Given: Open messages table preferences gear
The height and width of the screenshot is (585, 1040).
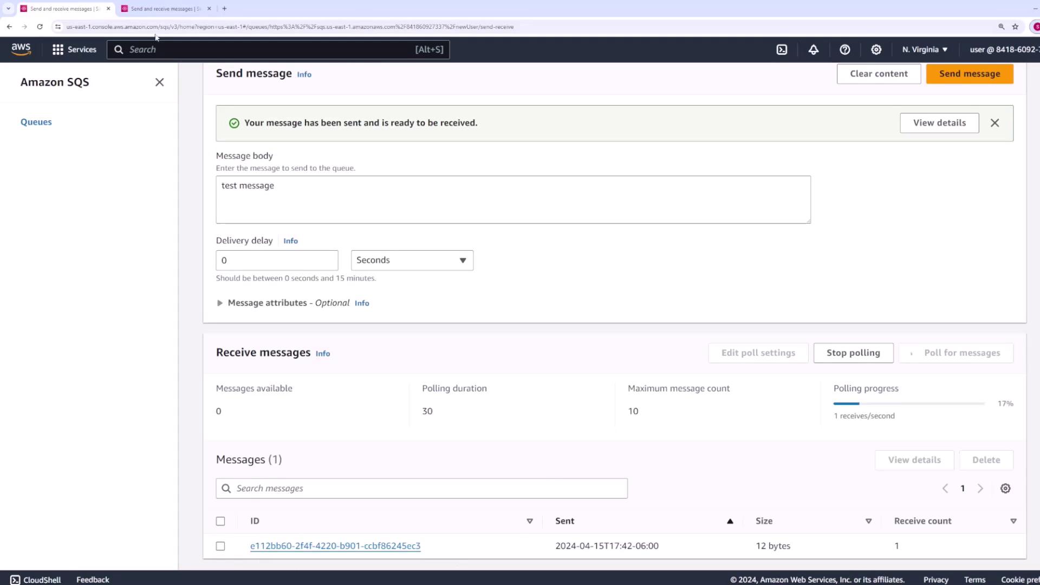Looking at the screenshot, I should coord(1005,488).
